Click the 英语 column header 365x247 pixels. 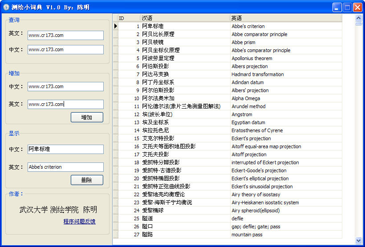click(x=286, y=18)
